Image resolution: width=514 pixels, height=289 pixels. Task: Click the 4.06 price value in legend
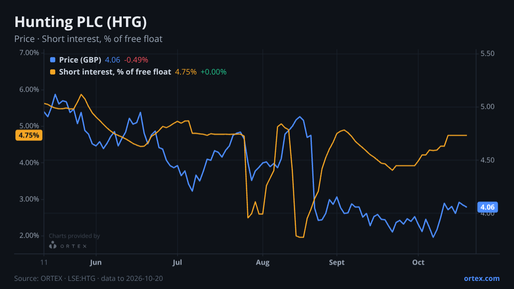113,60
